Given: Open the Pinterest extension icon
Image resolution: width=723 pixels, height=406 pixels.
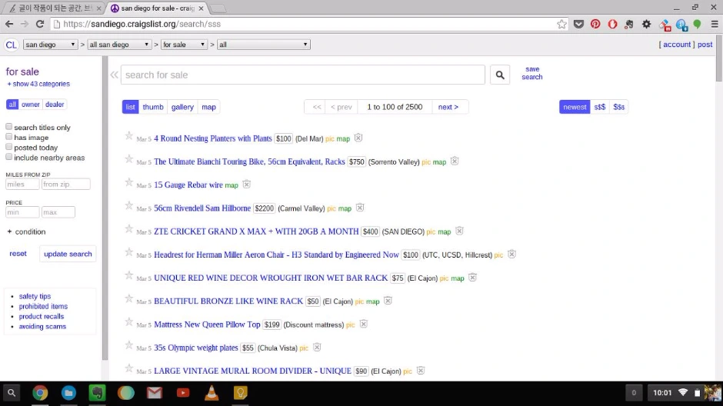Looking at the screenshot, I should tap(595, 24).
